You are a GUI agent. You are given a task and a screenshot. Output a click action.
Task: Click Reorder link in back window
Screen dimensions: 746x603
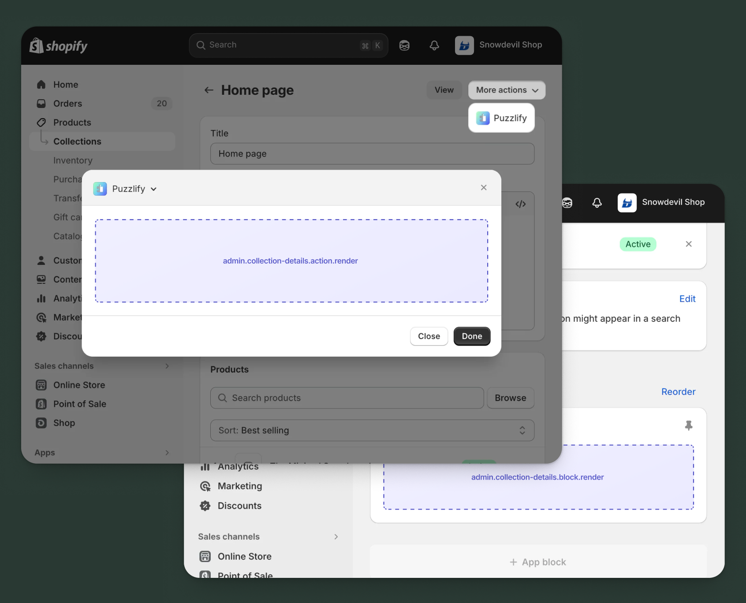click(678, 392)
